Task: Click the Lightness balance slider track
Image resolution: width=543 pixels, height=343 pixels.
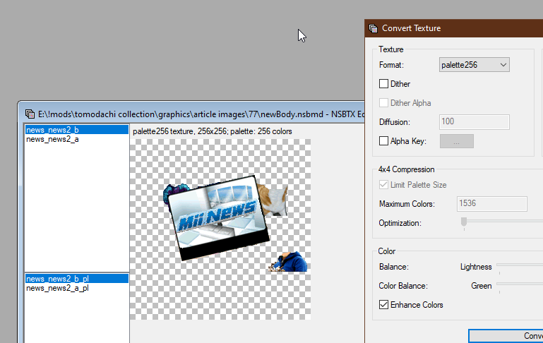Action: (520, 265)
